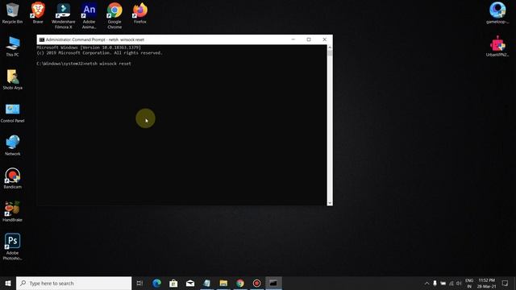
Task: Select the Bandicam desktop icon
Action: [x=13, y=179]
